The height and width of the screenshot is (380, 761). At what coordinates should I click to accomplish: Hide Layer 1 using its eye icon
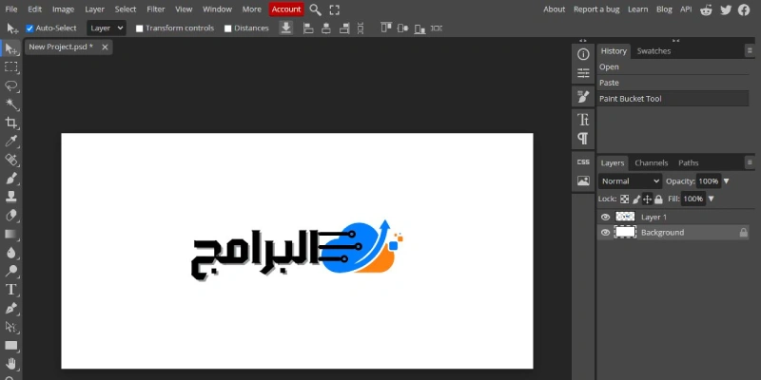(x=605, y=217)
